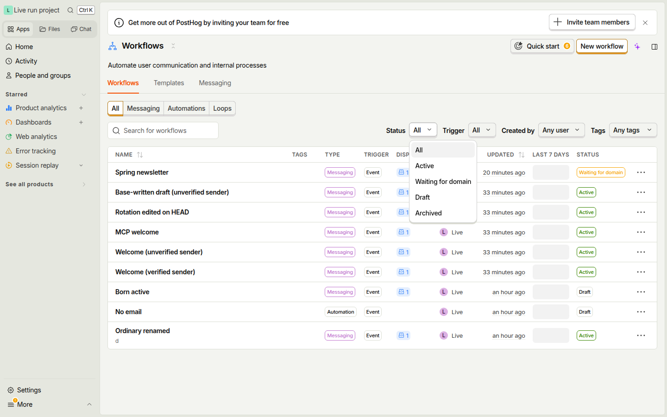Choose Draft in the status list
The image size is (667, 417).
(443, 197)
